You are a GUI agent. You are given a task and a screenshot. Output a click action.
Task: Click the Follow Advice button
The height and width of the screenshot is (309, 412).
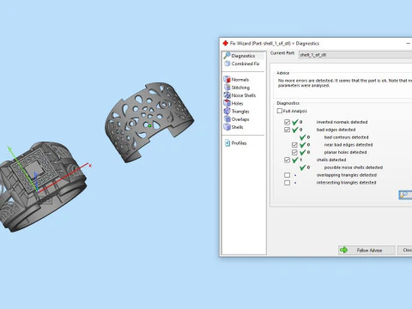coord(367,250)
